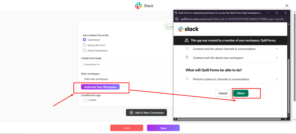Click the Connection Name input field
Viewport: 296px width, 134px height.
[x=127, y=64]
